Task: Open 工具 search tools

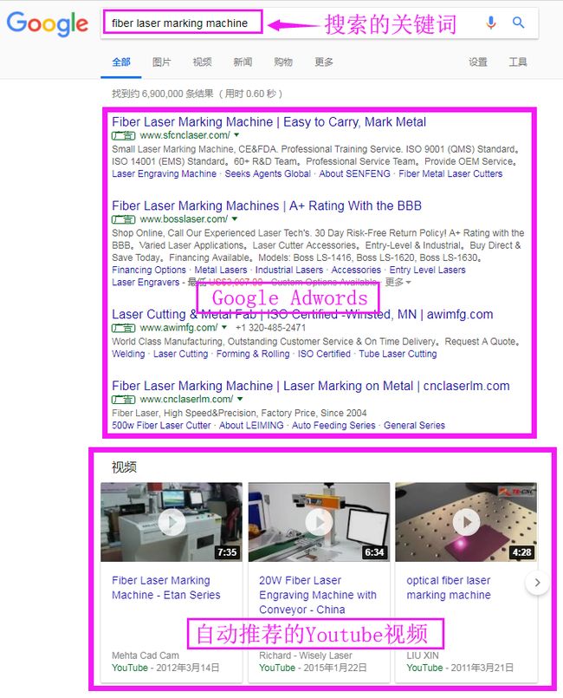Action: pyautogui.click(x=518, y=62)
